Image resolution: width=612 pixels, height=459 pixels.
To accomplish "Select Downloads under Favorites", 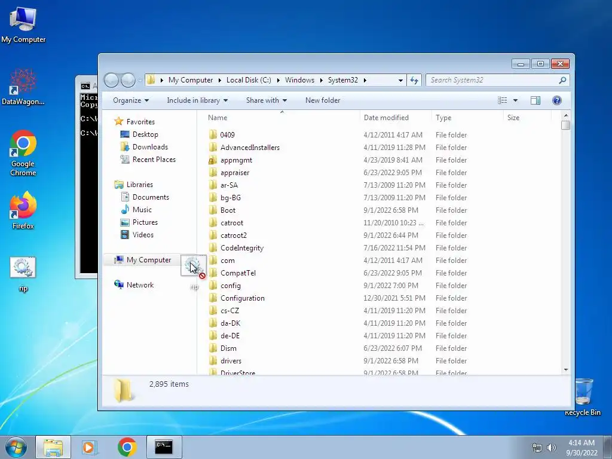I will [150, 147].
